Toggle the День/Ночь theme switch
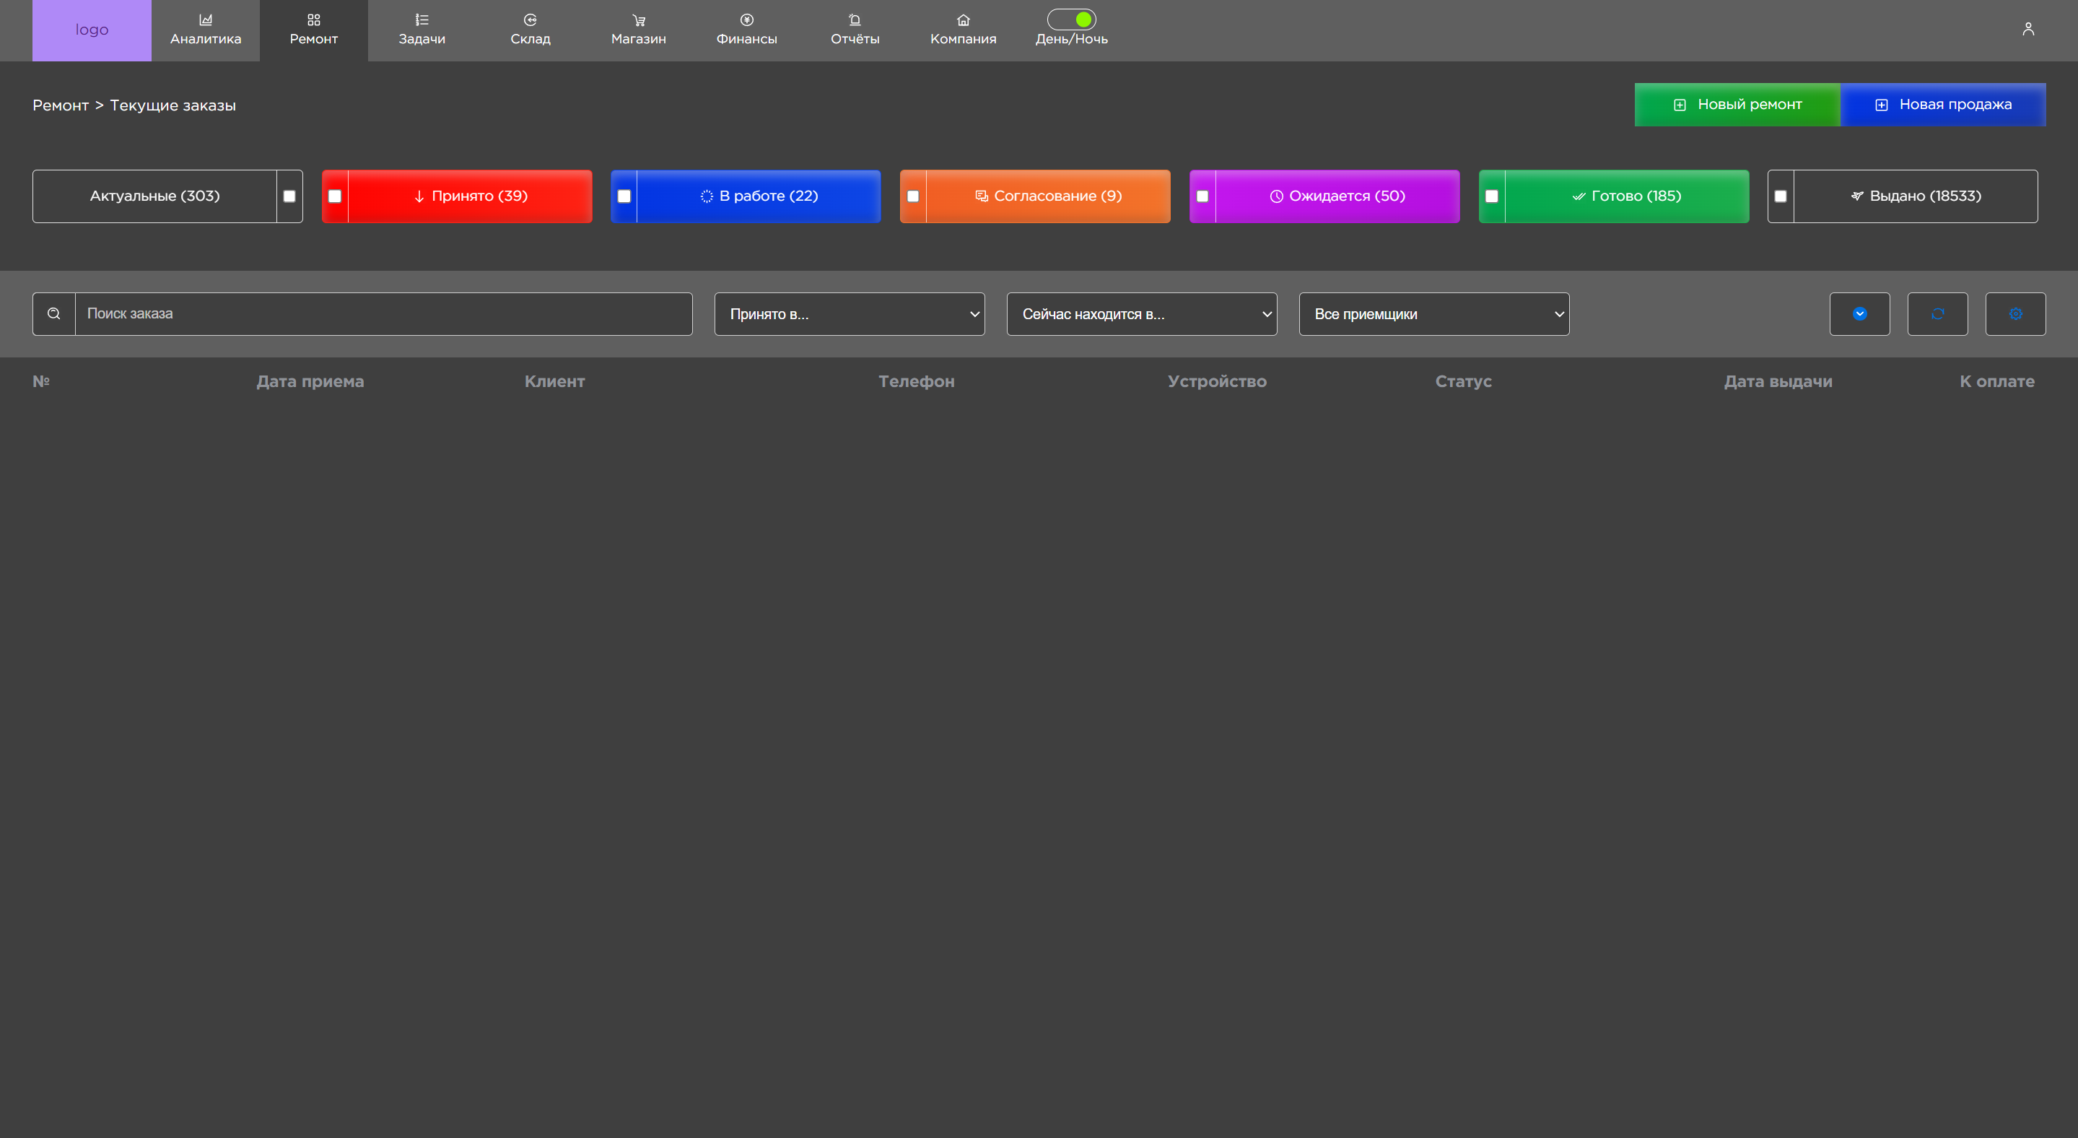Image resolution: width=2078 pixels, height=1138 pixels. click(x=1071, y=19)
